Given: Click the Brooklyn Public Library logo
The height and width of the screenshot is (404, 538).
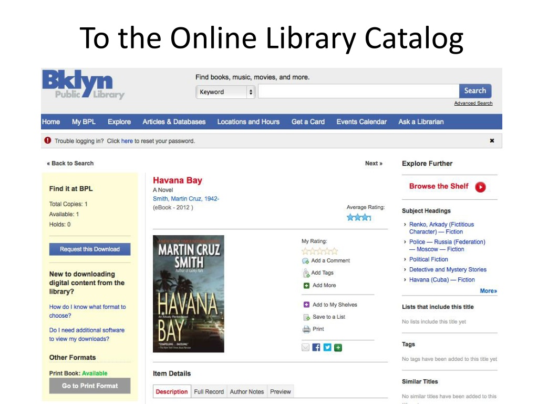Looking at the screenshot, I should click(84, 85).
